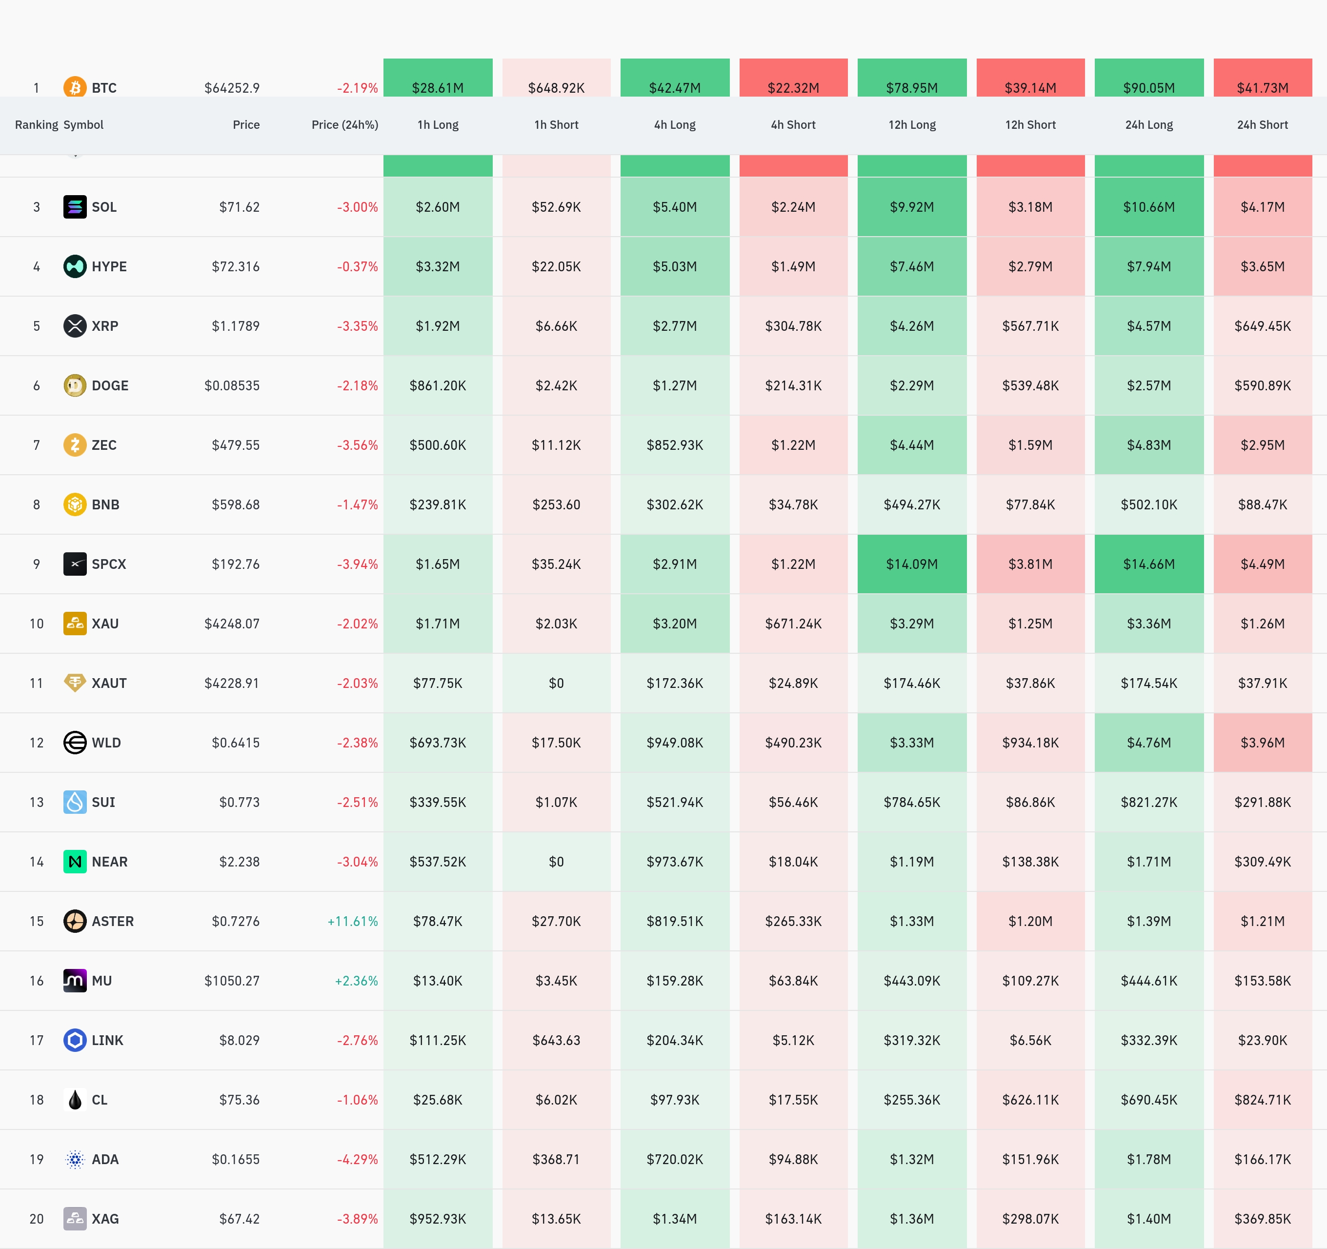The image size is (1327, 1249).
Task: Sort table by 1h Long header
Action: 438,125
